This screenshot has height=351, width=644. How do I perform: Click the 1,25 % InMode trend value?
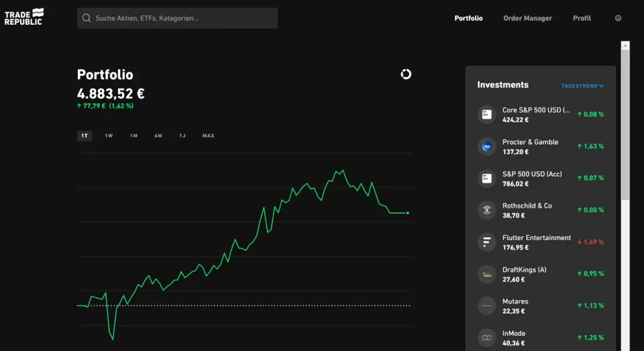pos(590,338)
